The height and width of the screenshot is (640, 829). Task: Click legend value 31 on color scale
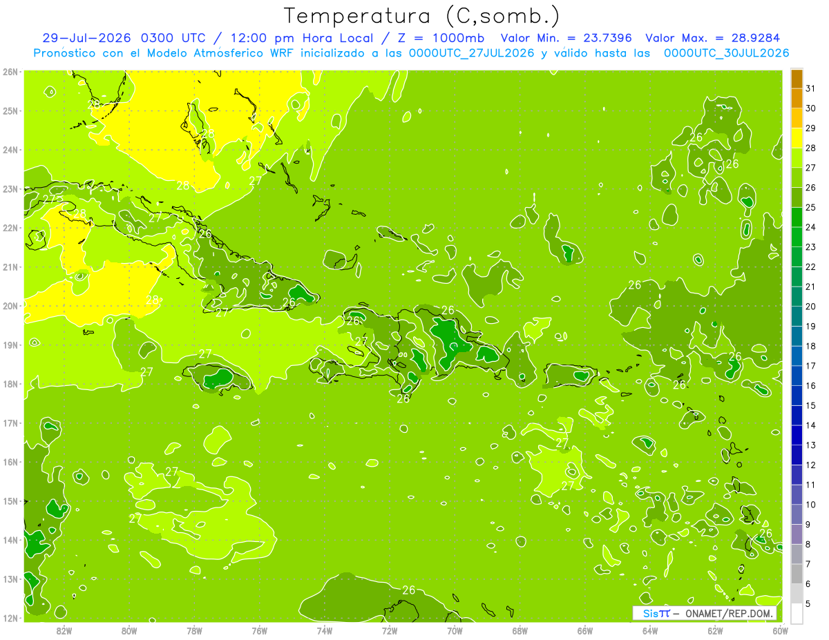click(811, 88)
